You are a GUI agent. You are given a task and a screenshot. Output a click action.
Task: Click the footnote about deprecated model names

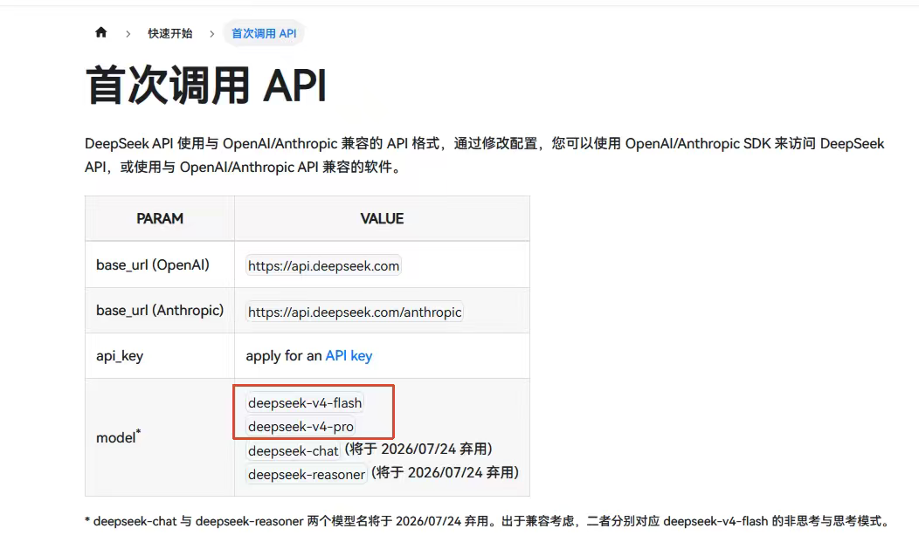(487, 521)
